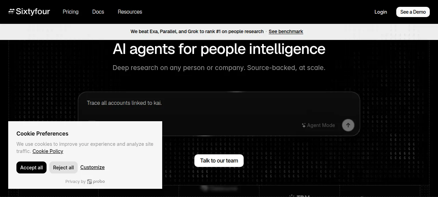Click the See a Demo button
Screen dimensions: 438x197
413,12
